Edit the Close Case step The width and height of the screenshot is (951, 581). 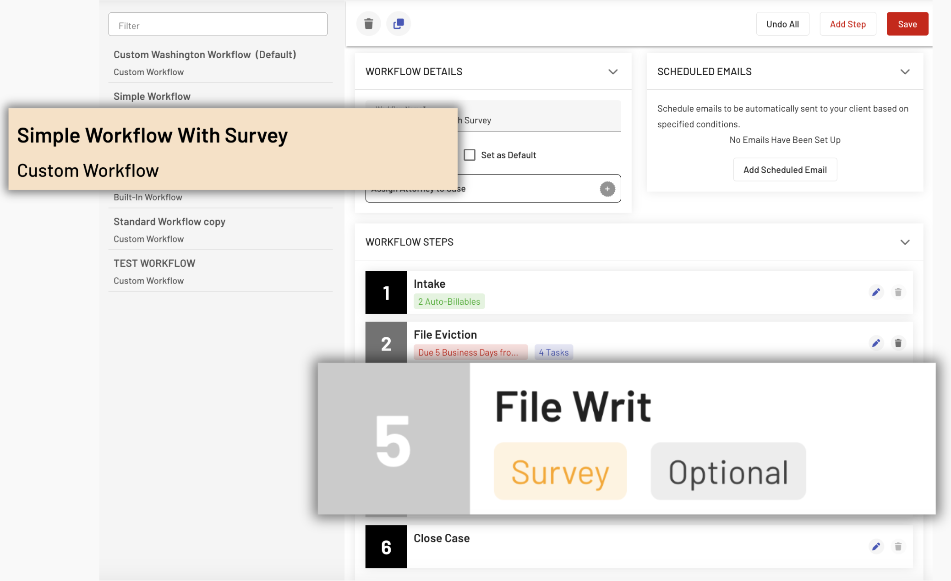coord(876,547)
